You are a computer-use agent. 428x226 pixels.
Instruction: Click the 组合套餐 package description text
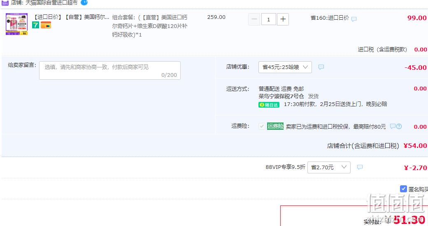(x=150, y=26)
